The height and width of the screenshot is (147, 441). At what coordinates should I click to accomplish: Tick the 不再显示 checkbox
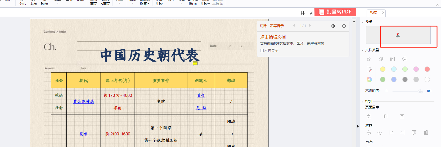click(262, 51)
